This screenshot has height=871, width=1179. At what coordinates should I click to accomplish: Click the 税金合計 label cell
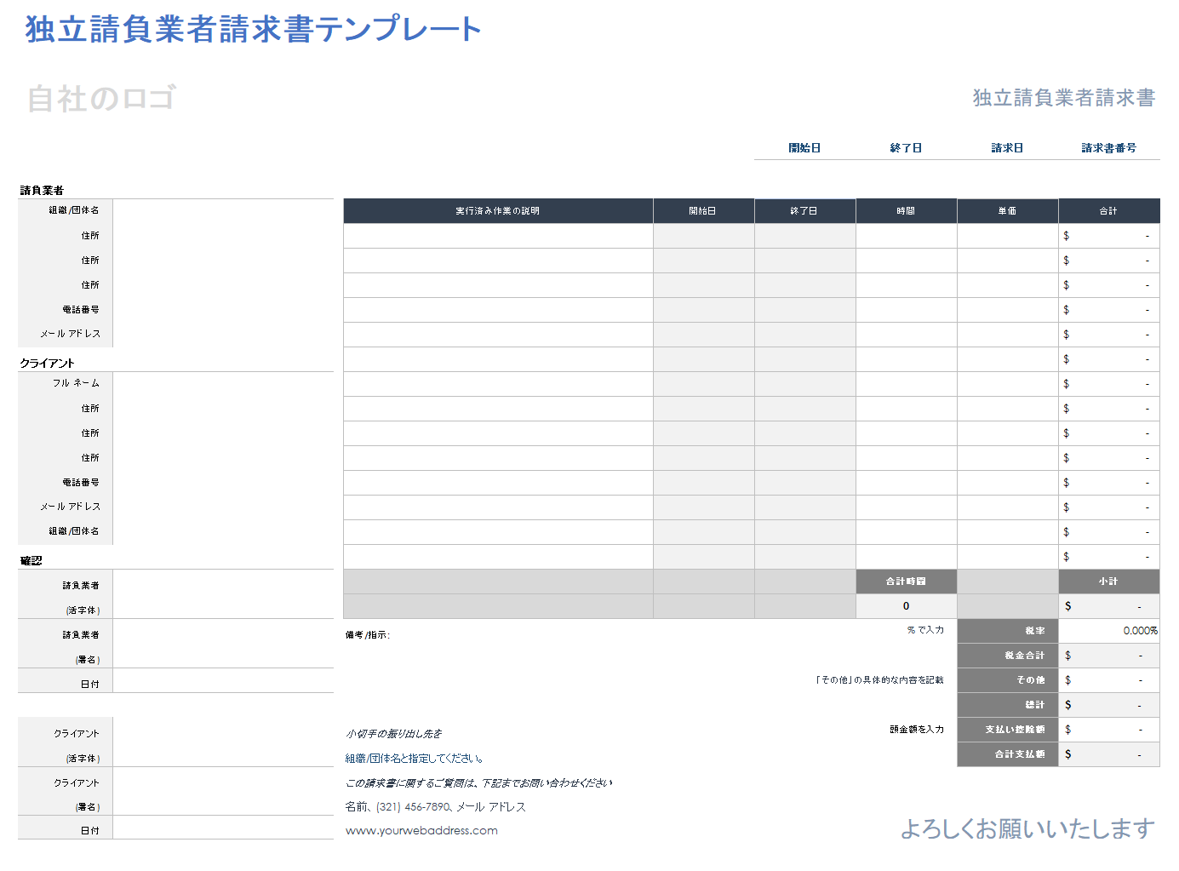point(1007,656)
